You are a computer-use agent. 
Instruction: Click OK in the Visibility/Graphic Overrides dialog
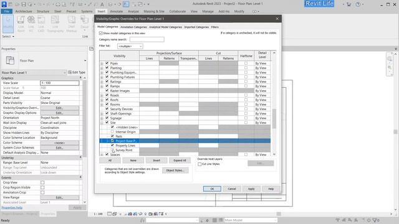(212, 189)
